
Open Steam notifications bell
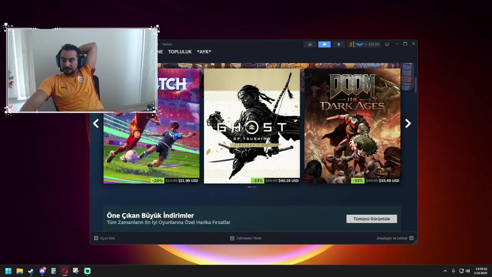pos(339,44)
